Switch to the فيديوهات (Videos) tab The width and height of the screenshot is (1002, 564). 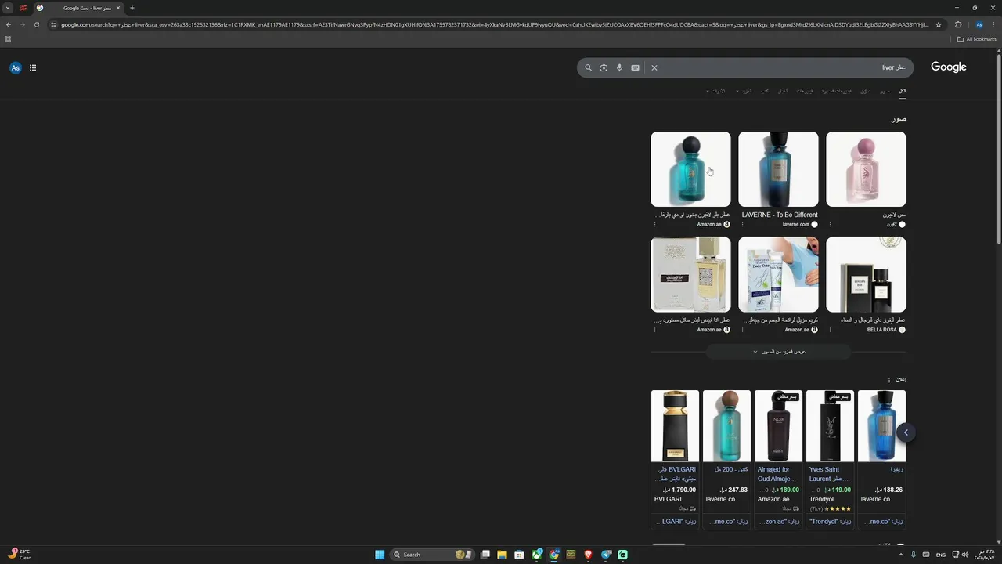(805, 91)
